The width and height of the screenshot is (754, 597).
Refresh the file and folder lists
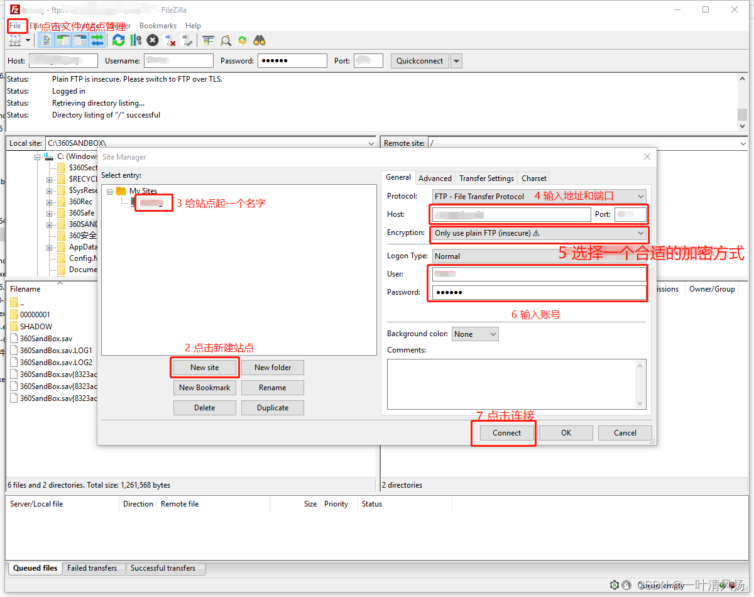tap(118, 40)
